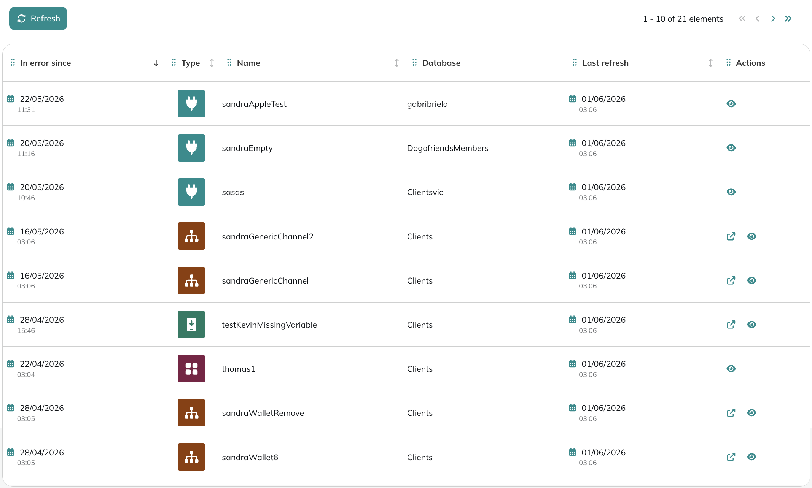
Task: Click the error date 22/04/2026
Action: point(42,364)
